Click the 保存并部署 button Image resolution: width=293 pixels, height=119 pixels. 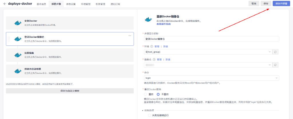point(282,3)
